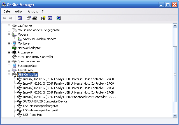
Task: Close the Geräte-Manager window
Action: pos(175,5)
